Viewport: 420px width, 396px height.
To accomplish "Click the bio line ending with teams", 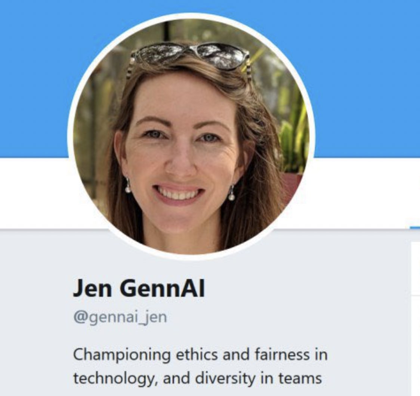I will [x=197, y=378].
